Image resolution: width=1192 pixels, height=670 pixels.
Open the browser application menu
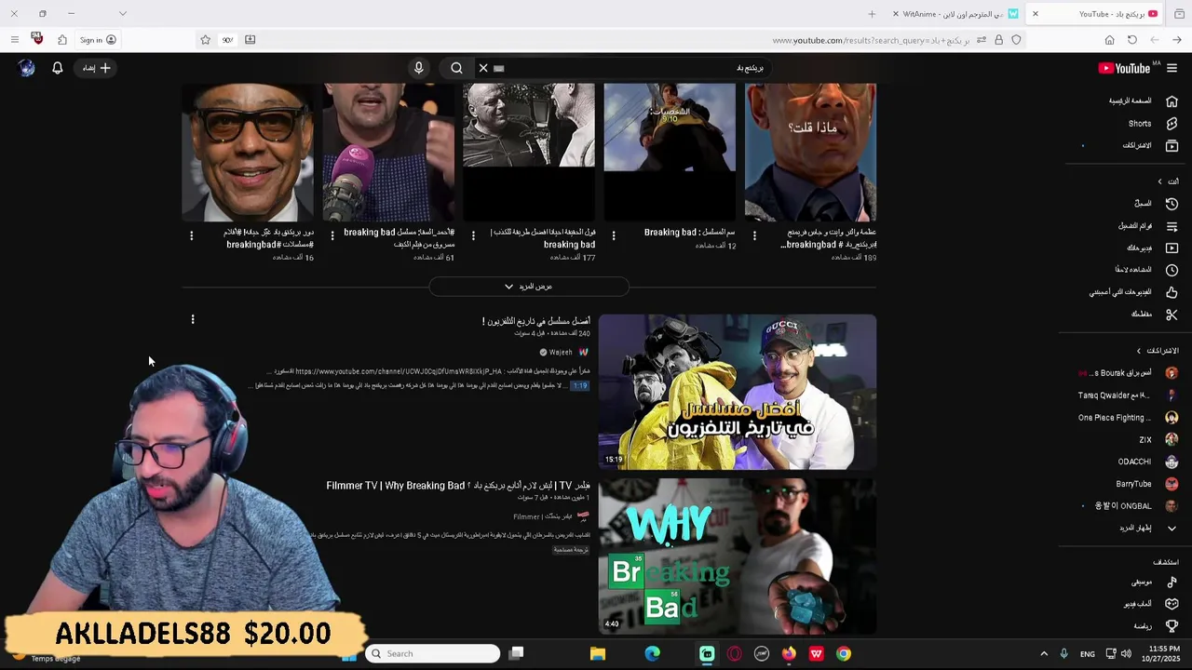pyautogui.click(x=14, y=40)
